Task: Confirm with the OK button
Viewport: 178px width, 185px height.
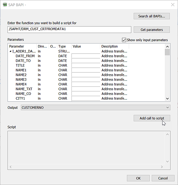Action: coord(138,178)
